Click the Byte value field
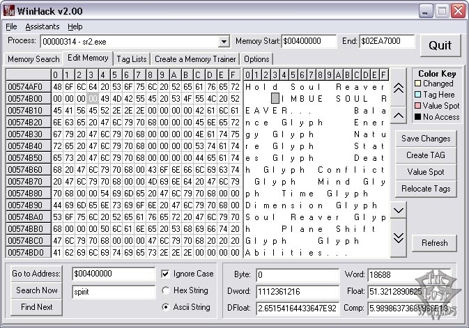Screen dimensions: 469x328 (298, 275)
